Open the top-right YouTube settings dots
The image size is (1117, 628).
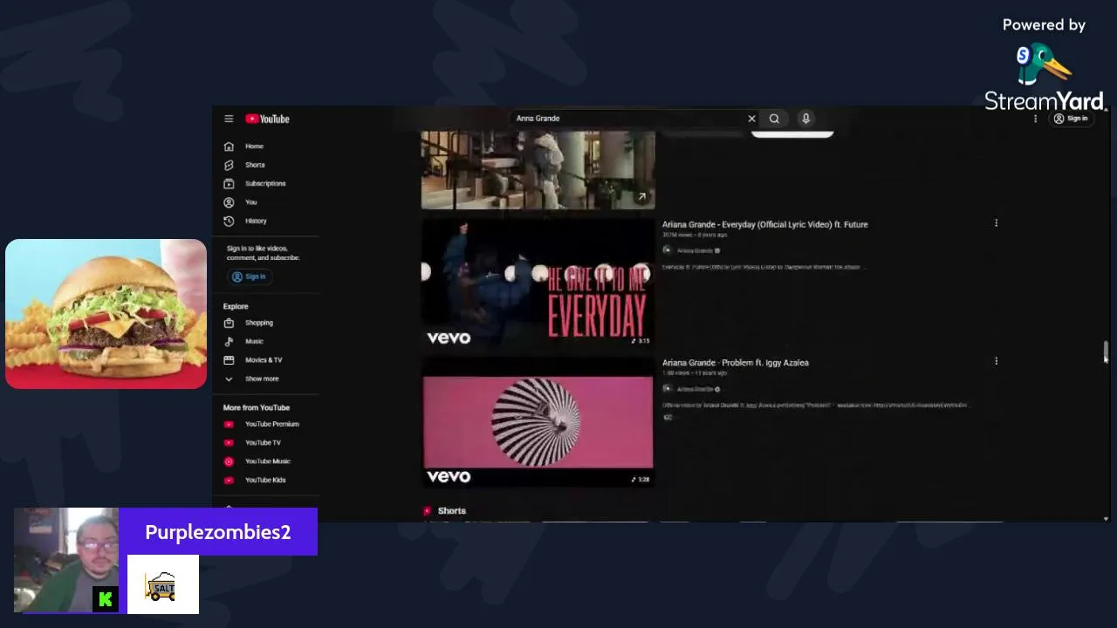coord(1035,119)
